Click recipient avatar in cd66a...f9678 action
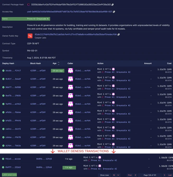Screen dimensions: 173x177 [x=113, y=136]
